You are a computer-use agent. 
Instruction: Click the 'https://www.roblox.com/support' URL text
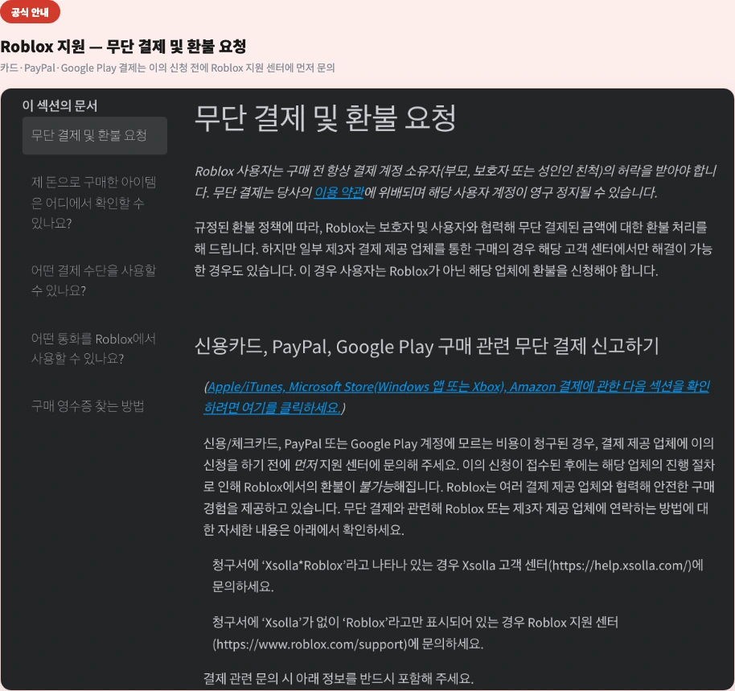pyautogui.click(x=310, y=644)
